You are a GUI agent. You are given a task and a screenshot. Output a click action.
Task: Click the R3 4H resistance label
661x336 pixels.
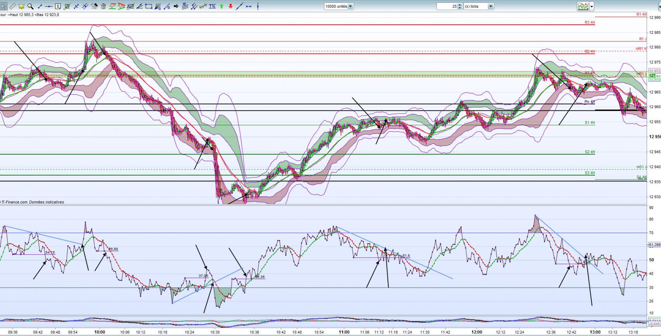[590, 22]
